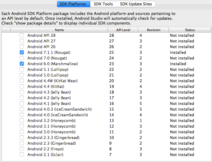Uncheck Android 6.0 (Marshmallow) checkbox

(22, 64)
